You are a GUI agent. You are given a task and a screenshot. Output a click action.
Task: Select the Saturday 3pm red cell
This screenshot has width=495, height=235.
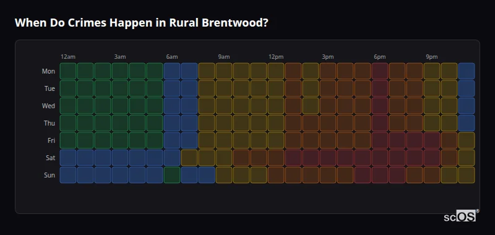tap(328, 158)
